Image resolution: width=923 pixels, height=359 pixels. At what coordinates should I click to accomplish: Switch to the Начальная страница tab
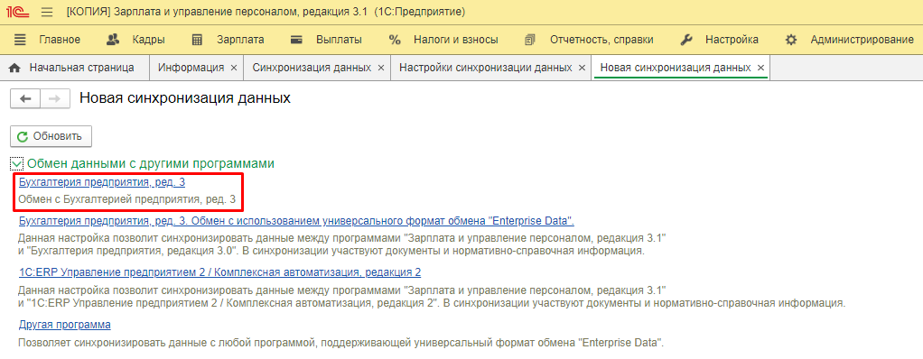coord(75,68)
